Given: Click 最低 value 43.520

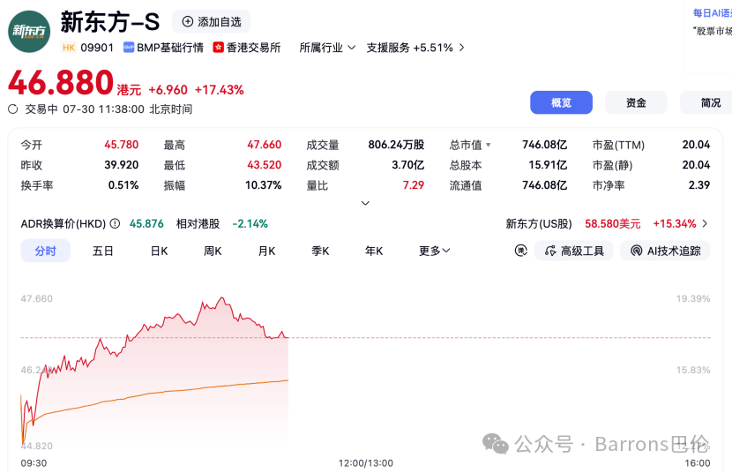Looking at the screenshot, I should [265, 165].
